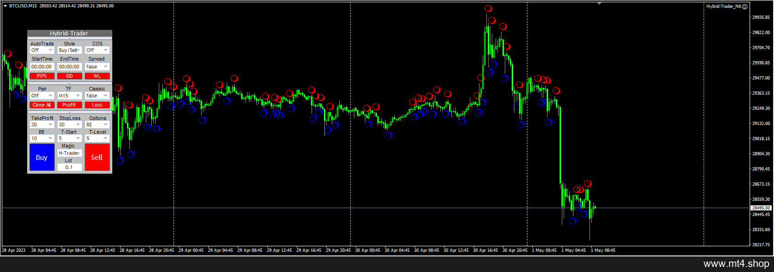Open the Spread dropdown
The width and height of the screenshot is (774, 272).
point(97,67)
